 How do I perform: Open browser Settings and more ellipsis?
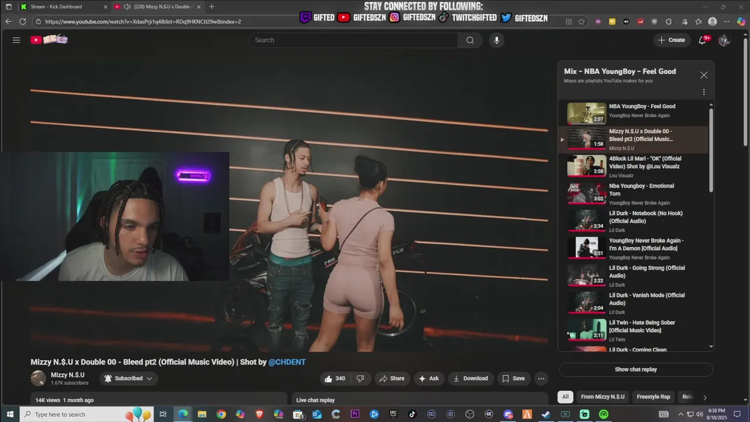pyautogui.click(x=727, y=21)
